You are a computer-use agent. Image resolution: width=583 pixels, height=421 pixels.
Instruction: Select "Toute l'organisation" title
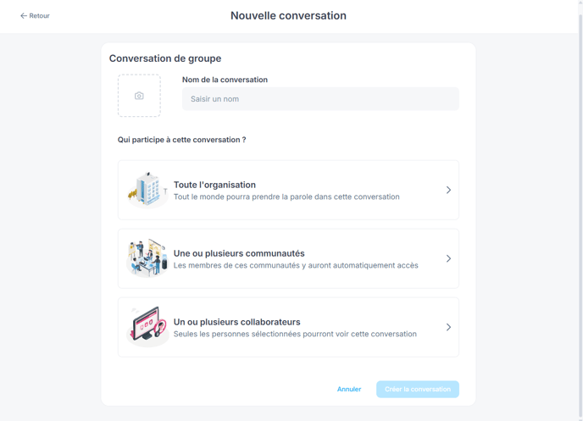pos(214,185)
